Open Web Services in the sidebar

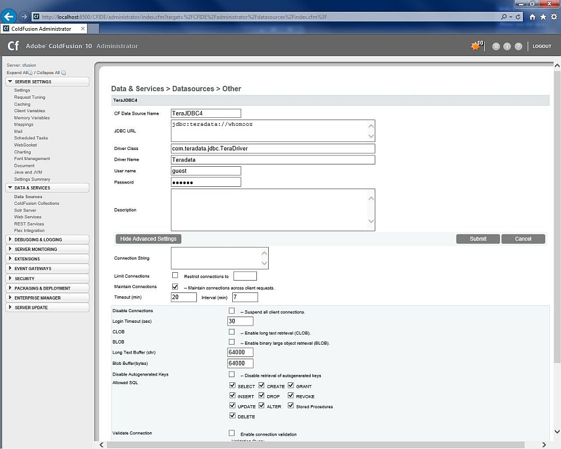click(27, 217)
